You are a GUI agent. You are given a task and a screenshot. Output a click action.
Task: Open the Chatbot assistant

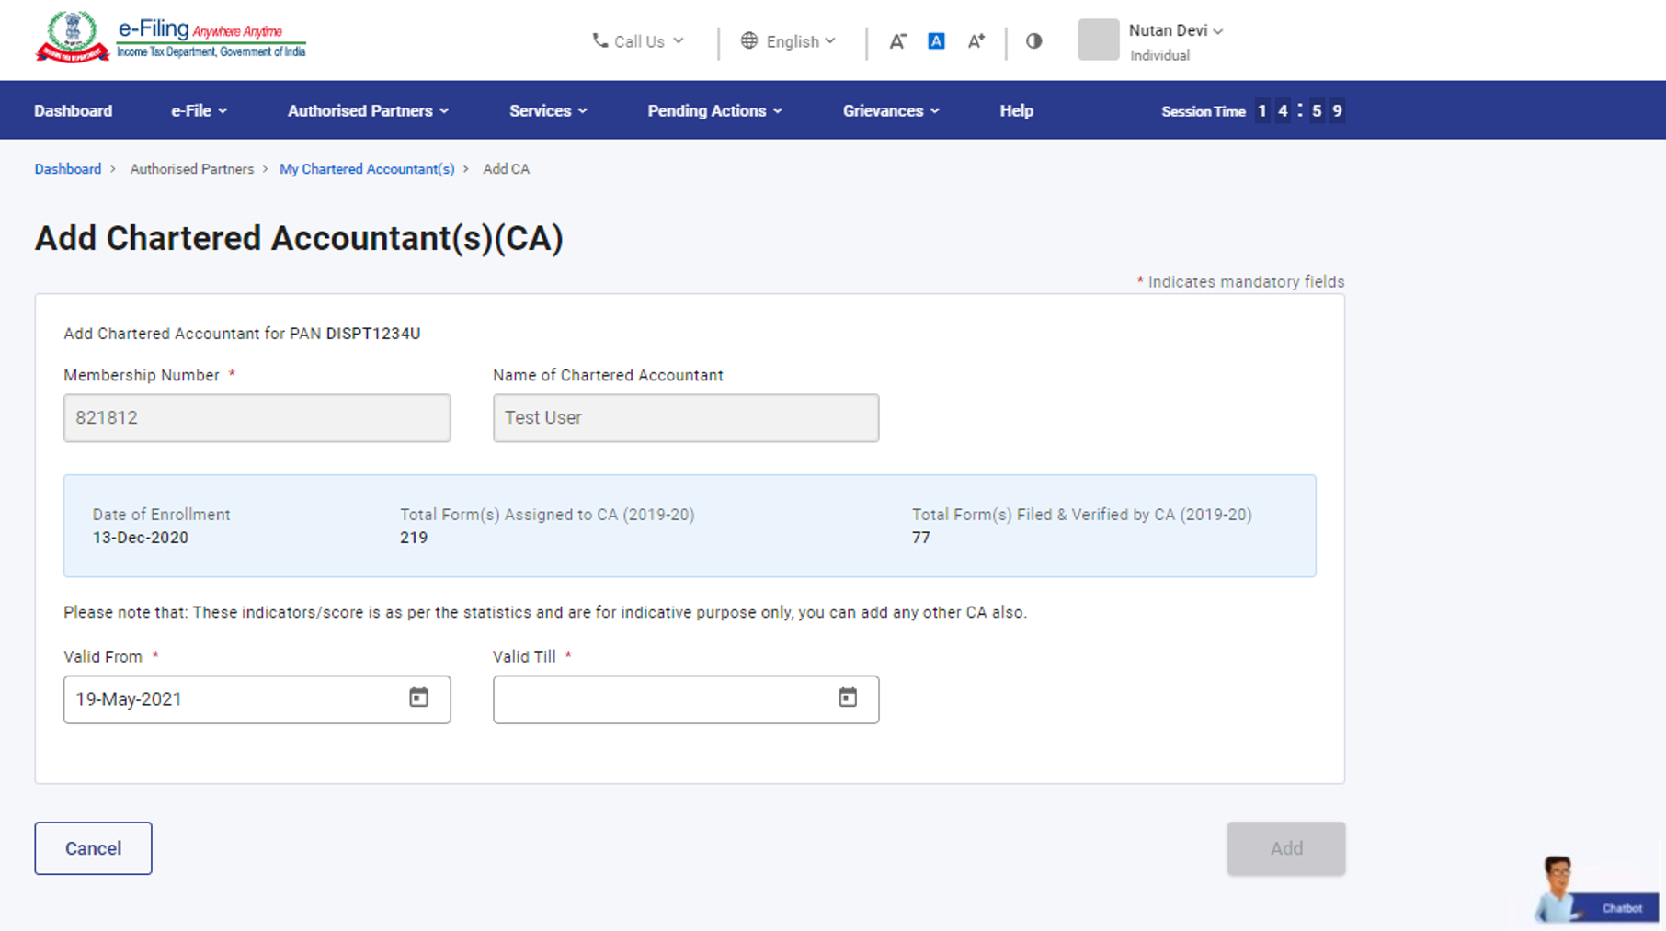(x=1598, y=891)
